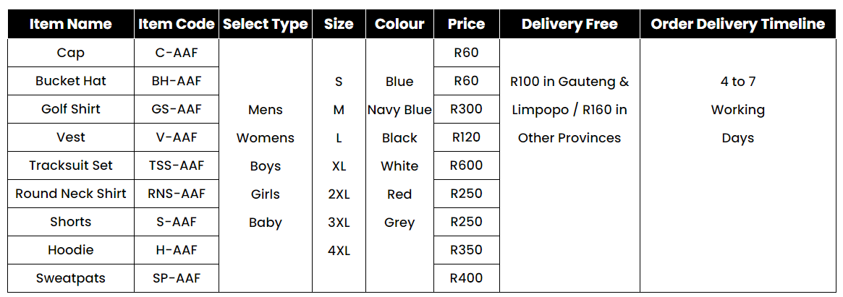
Task: Select the Womens type option
Action: coord(266,138)
